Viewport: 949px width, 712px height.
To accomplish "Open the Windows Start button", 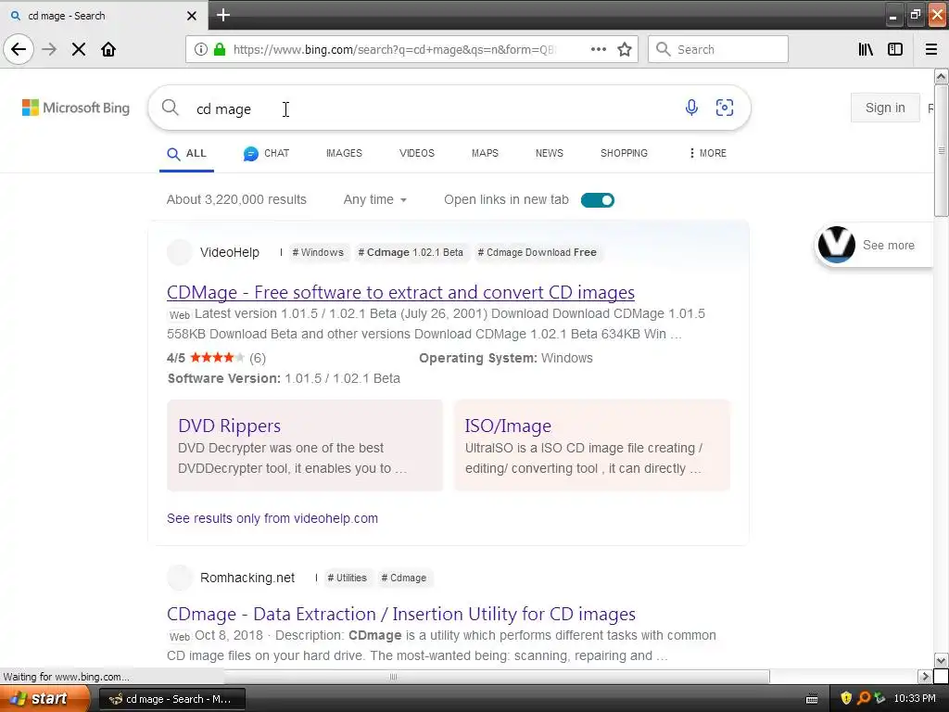I will (x=44, y=699).
